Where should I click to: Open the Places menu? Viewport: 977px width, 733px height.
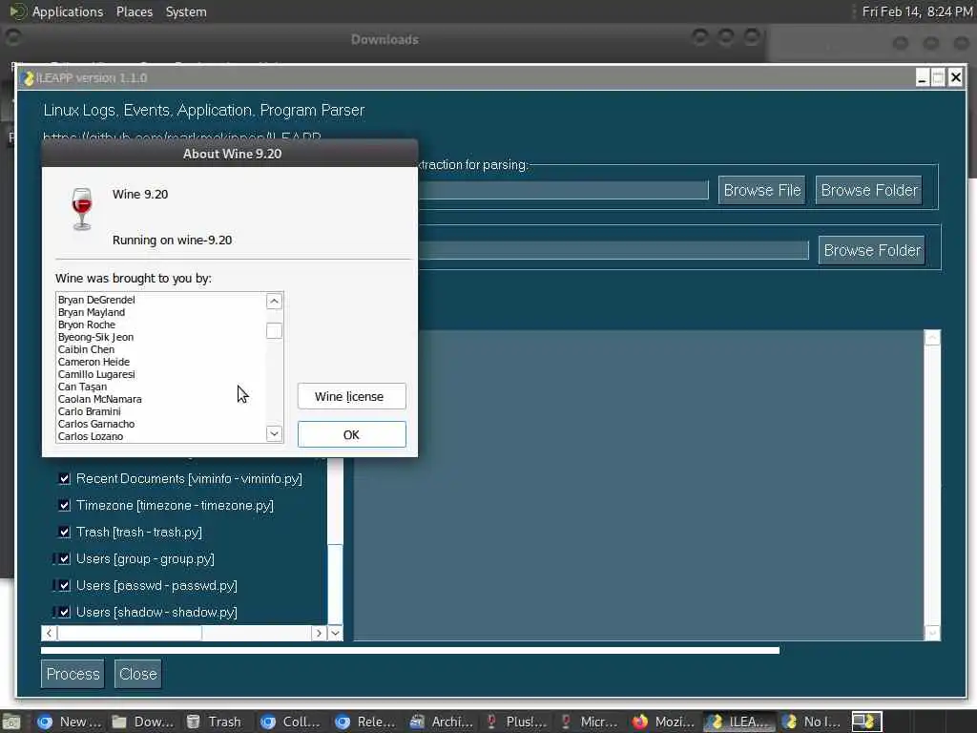(x=134, y=11)
